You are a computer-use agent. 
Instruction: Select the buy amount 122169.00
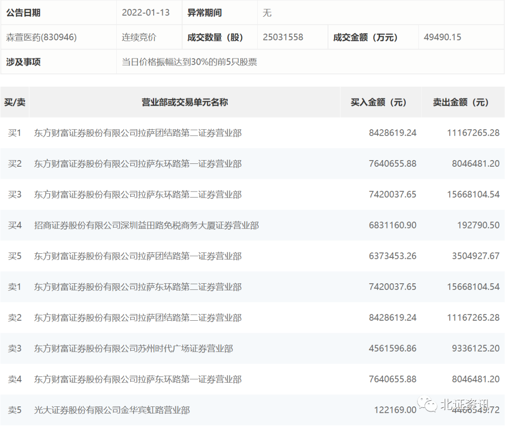click(395, 410)
